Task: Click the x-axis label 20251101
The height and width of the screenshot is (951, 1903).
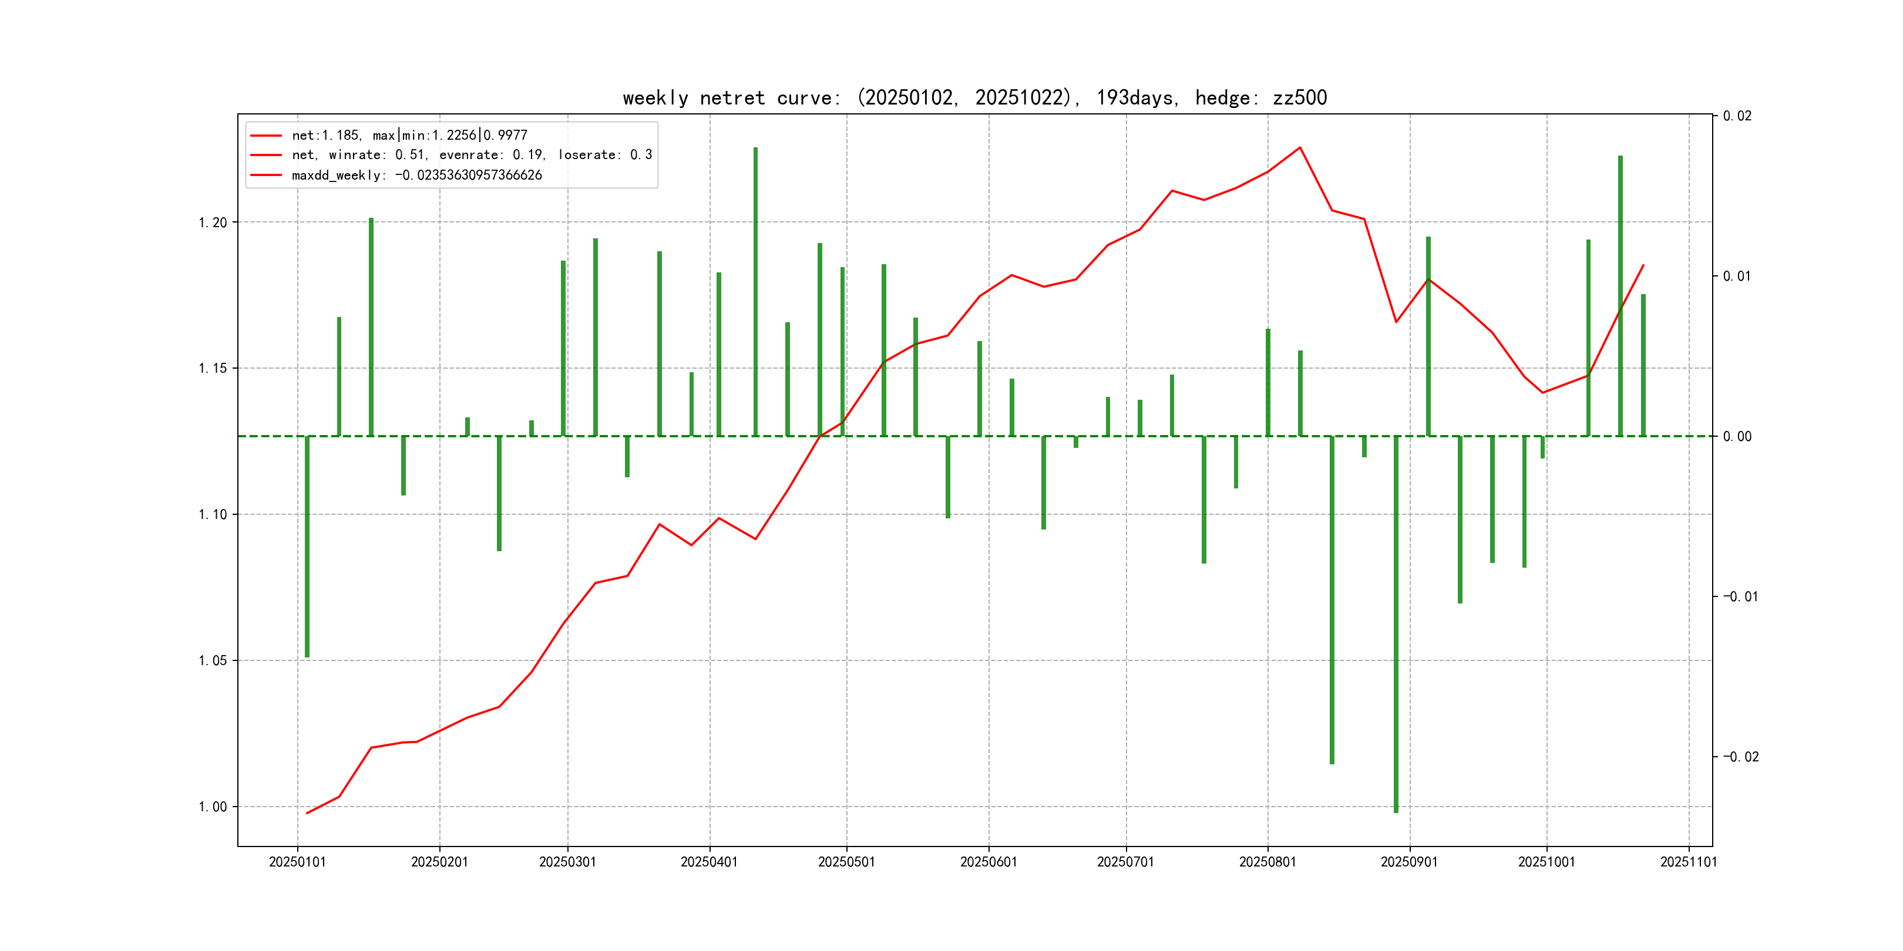Action: [x=1688, y=862]
